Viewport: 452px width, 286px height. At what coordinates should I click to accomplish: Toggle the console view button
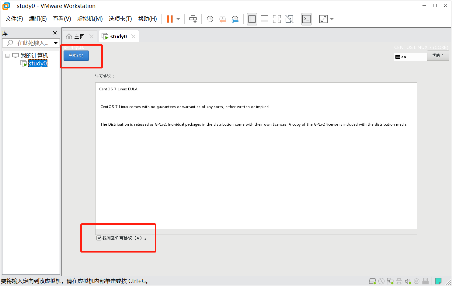[306, 19]
